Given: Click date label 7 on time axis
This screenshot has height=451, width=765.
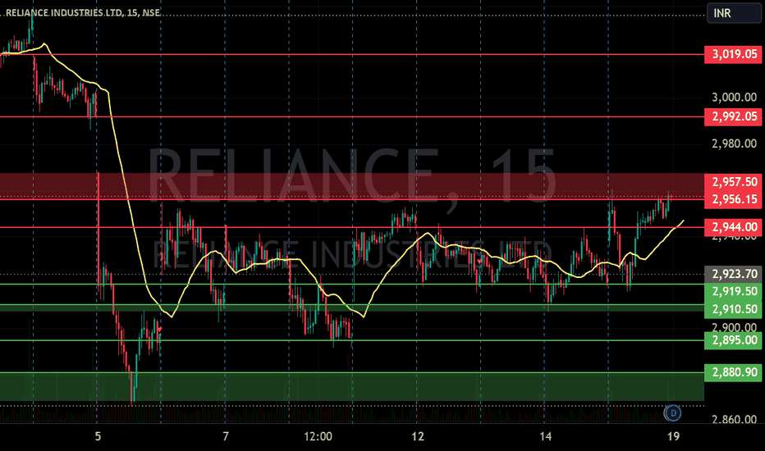Looking at the screenshot, I should coord(226,436).
